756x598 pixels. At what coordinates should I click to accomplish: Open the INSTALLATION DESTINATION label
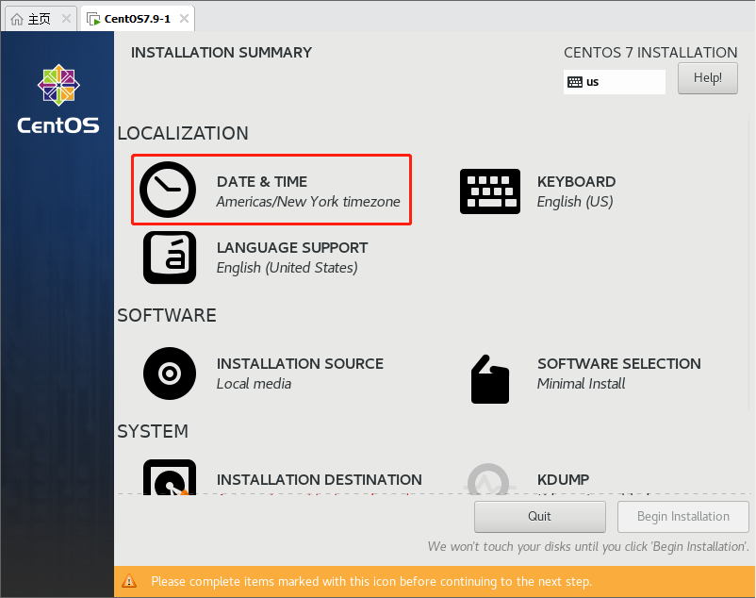320,480
